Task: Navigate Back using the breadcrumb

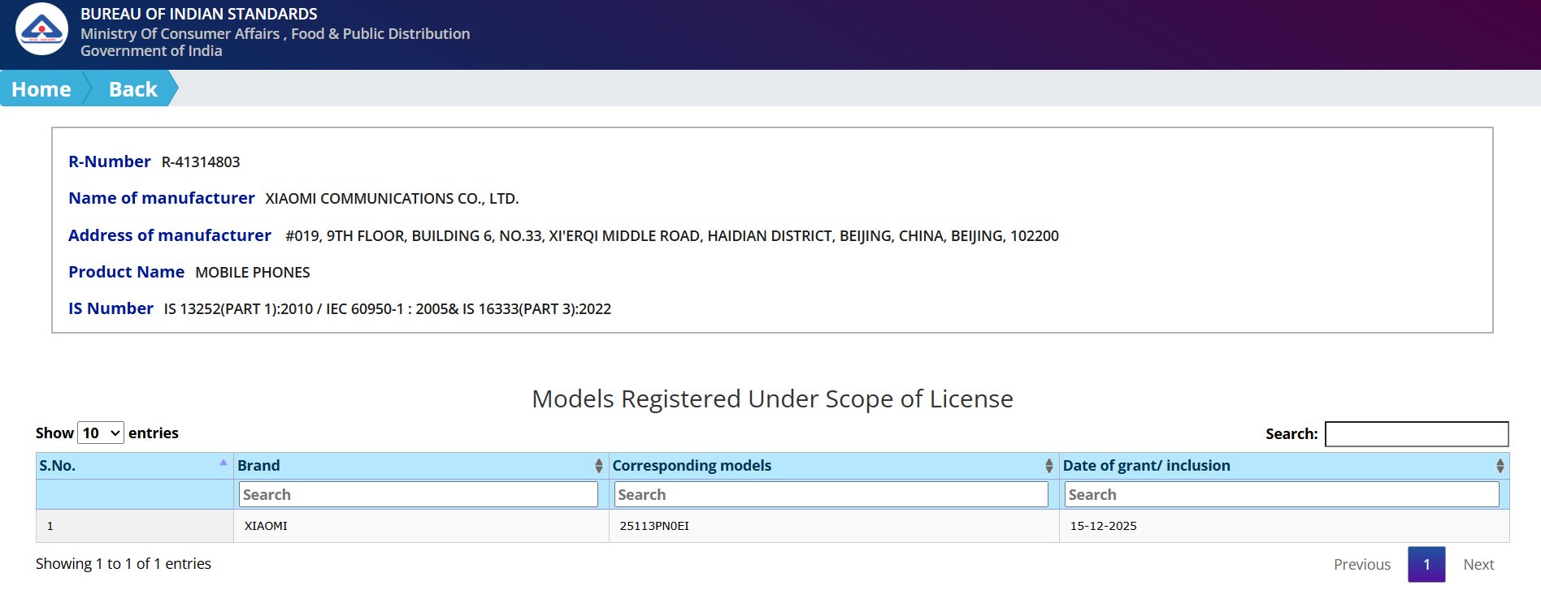Action: click(x=132, y=89)
